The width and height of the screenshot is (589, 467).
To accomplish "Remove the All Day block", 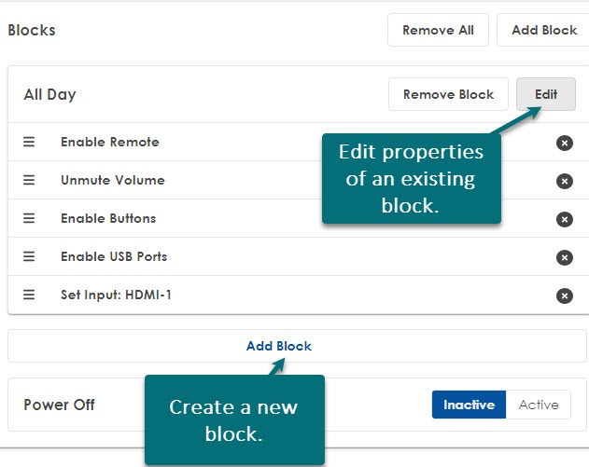I will [448, 94].
